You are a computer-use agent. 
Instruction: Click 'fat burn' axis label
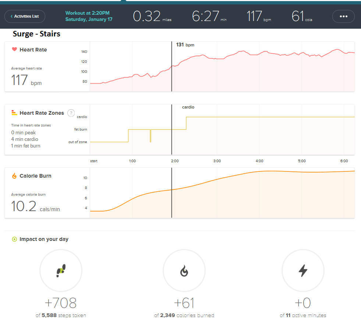[81, 129]
